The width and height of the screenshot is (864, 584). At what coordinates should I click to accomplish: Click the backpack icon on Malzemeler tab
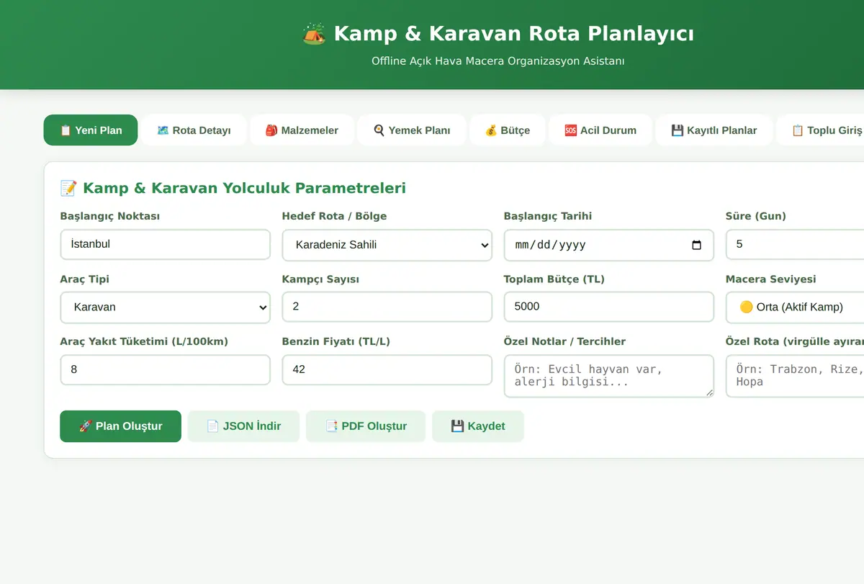271,130
